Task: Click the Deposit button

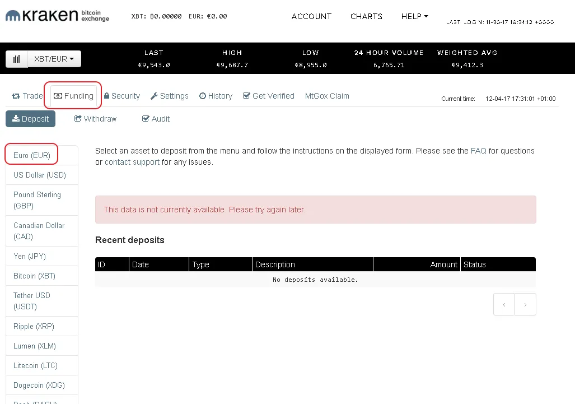Action: [x=30, y=119]
